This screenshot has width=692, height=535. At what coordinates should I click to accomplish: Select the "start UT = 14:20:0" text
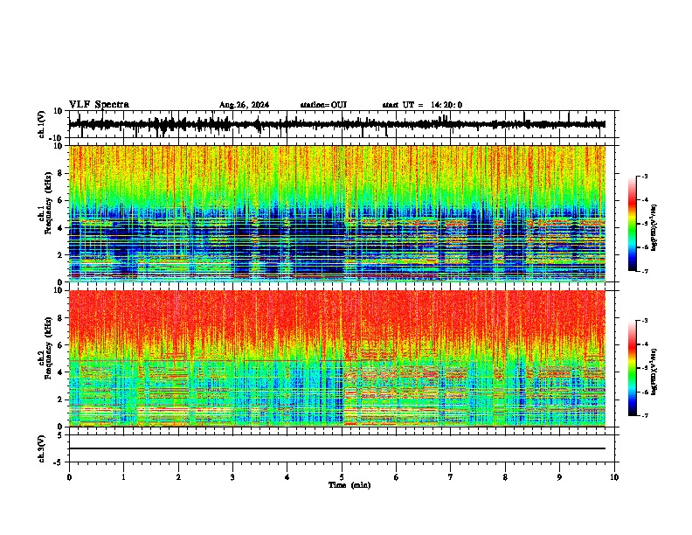coord(422,105)
